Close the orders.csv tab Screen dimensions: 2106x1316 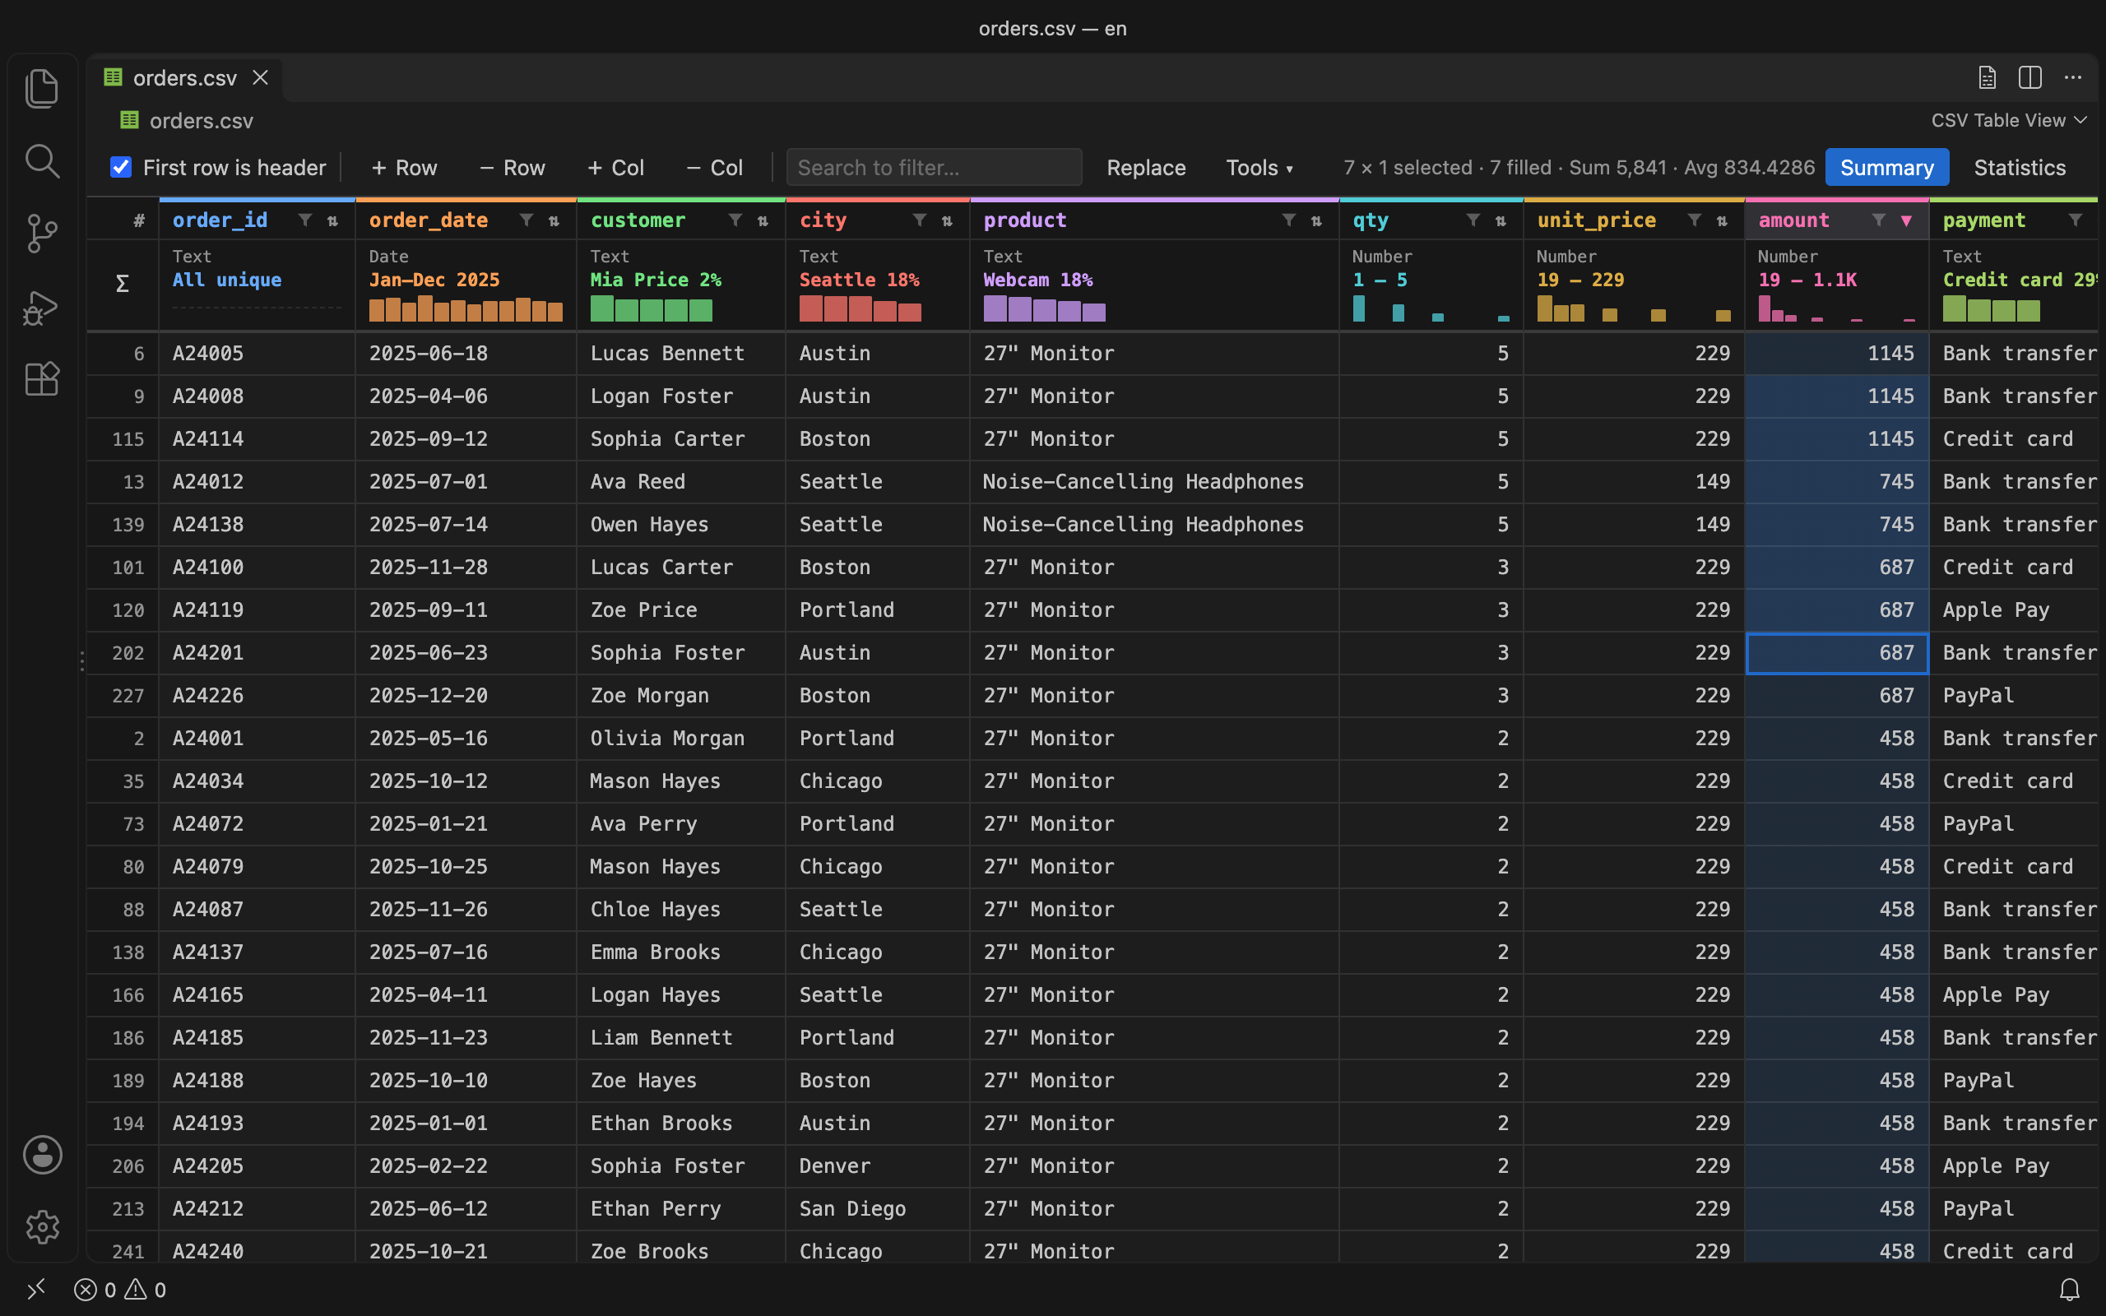260,77
